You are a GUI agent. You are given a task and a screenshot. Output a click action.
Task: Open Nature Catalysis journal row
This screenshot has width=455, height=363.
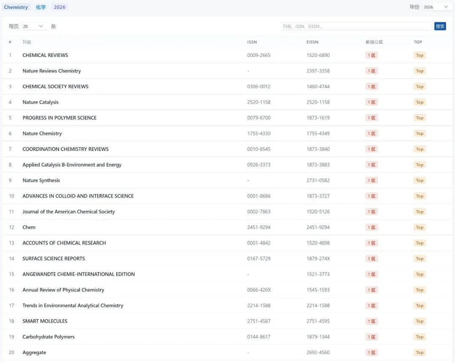40,102
